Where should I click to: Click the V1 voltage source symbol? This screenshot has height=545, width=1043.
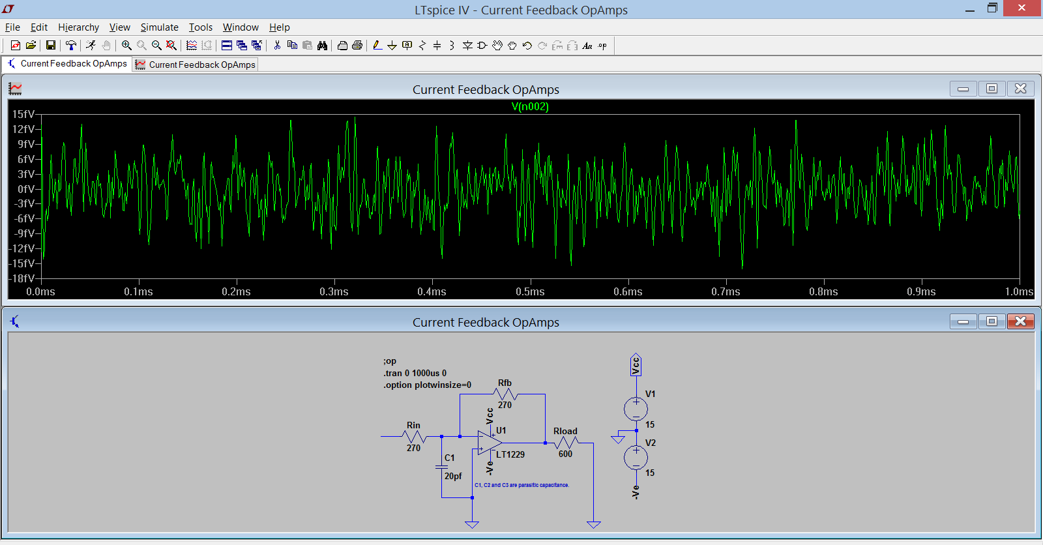[x=636, y=409]
